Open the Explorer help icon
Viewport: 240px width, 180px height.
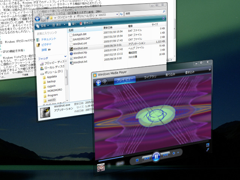click(163, 18)
